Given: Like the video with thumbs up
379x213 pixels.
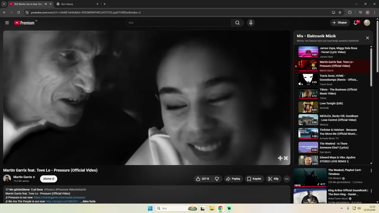Looking at the screenshot, I should pyautogui.click(x=202, y=179).
